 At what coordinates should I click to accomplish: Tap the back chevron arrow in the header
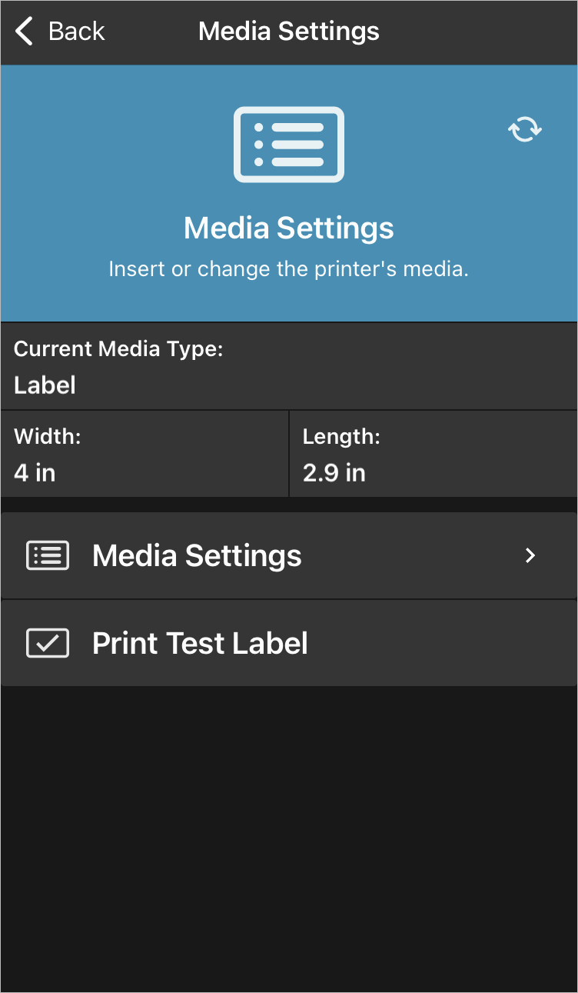[25, 32]
